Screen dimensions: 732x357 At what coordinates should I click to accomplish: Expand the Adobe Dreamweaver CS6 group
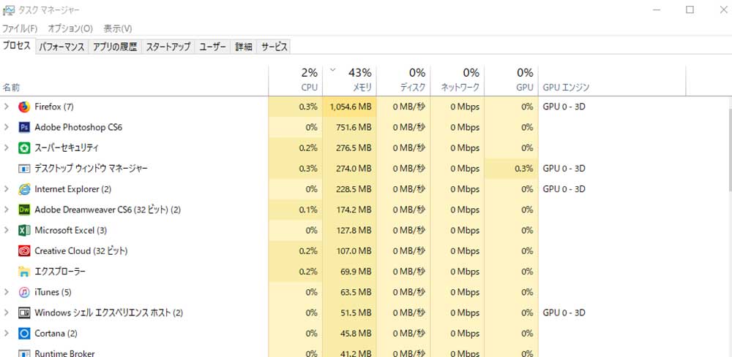[6, 210]
